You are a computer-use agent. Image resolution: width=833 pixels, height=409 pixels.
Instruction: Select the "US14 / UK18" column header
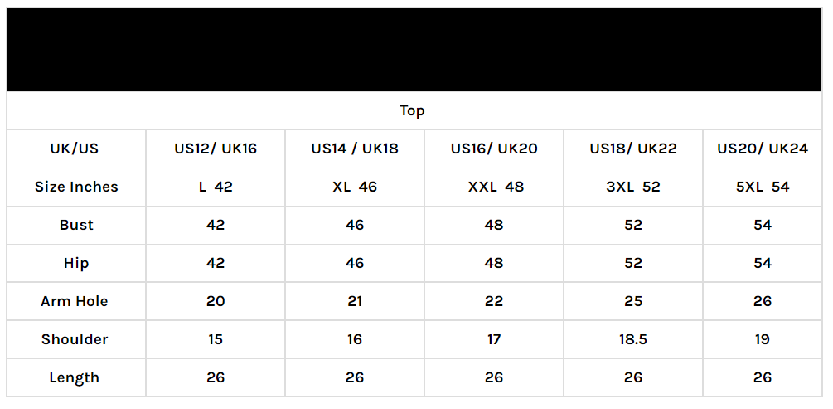point(355,149)
